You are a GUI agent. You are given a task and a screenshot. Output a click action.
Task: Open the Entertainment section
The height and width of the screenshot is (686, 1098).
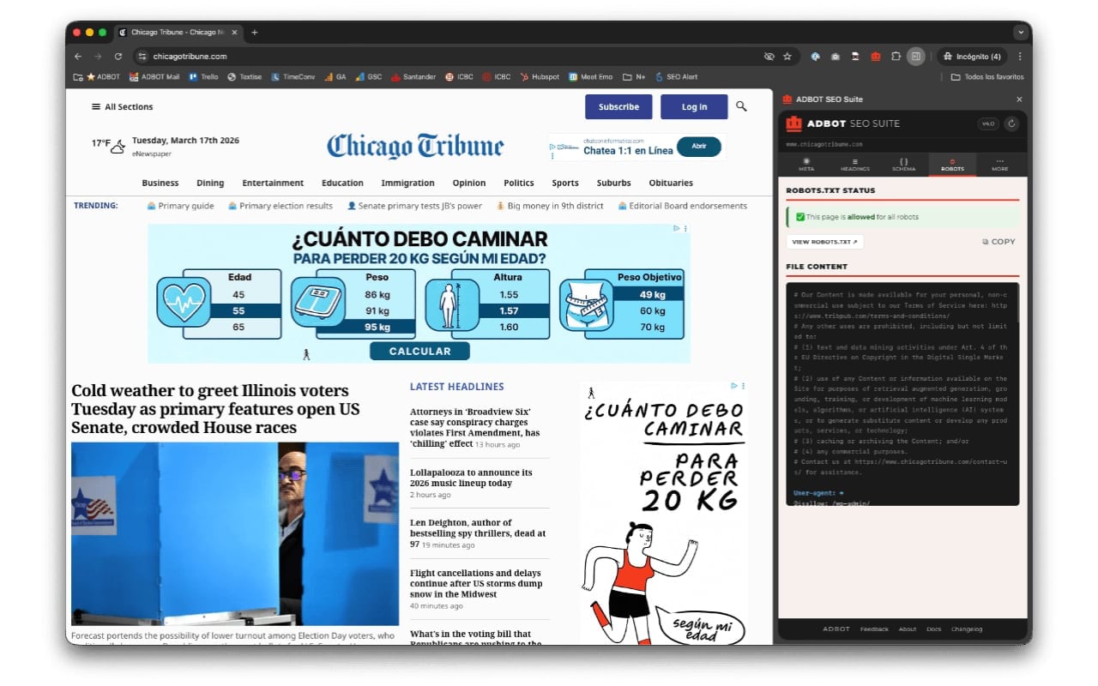(273, 183)
